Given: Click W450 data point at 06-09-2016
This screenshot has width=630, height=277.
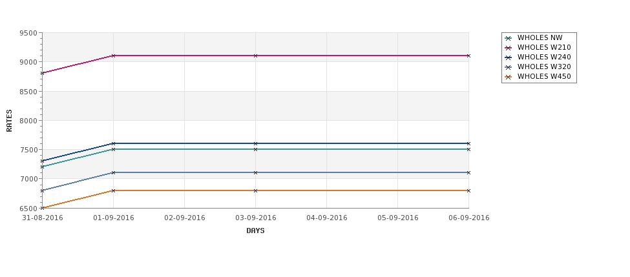Looking at the screenshot, I should click(468, 190).
